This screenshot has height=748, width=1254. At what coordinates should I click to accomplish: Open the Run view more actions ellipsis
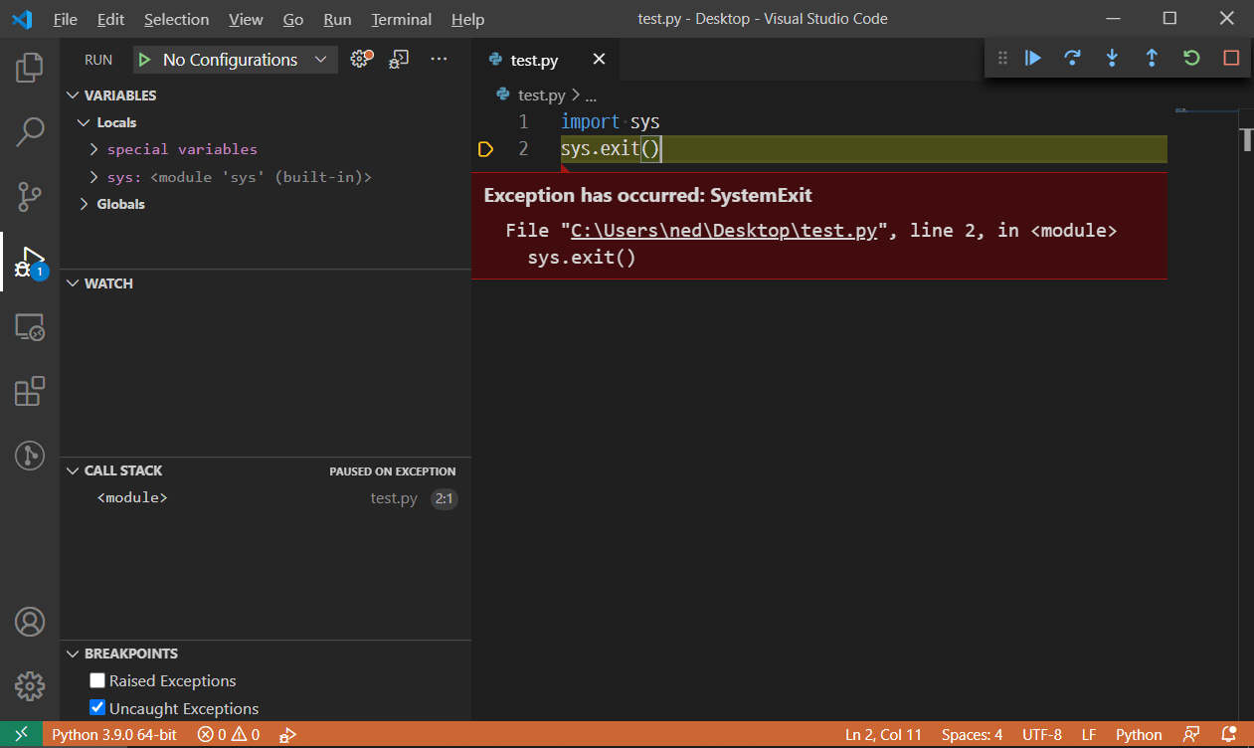tap(439, 60)
